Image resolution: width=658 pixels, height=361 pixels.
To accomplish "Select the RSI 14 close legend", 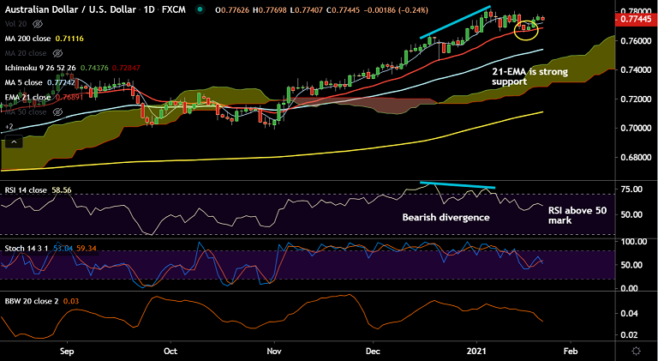I will pos(26,190).
